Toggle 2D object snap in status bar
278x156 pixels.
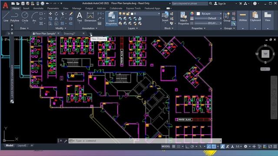(x=214, y=146)
